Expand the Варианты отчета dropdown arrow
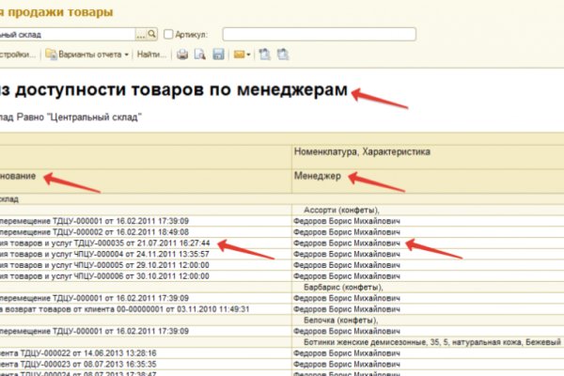Screen dimensions: 564x376 coord(126,55)
